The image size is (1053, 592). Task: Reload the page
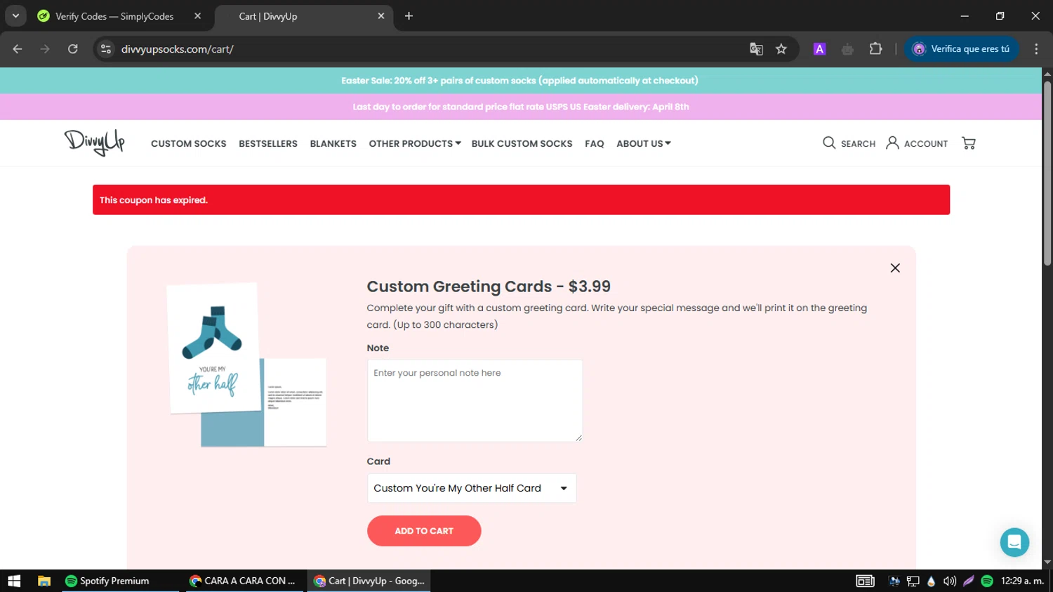[73, 49]
